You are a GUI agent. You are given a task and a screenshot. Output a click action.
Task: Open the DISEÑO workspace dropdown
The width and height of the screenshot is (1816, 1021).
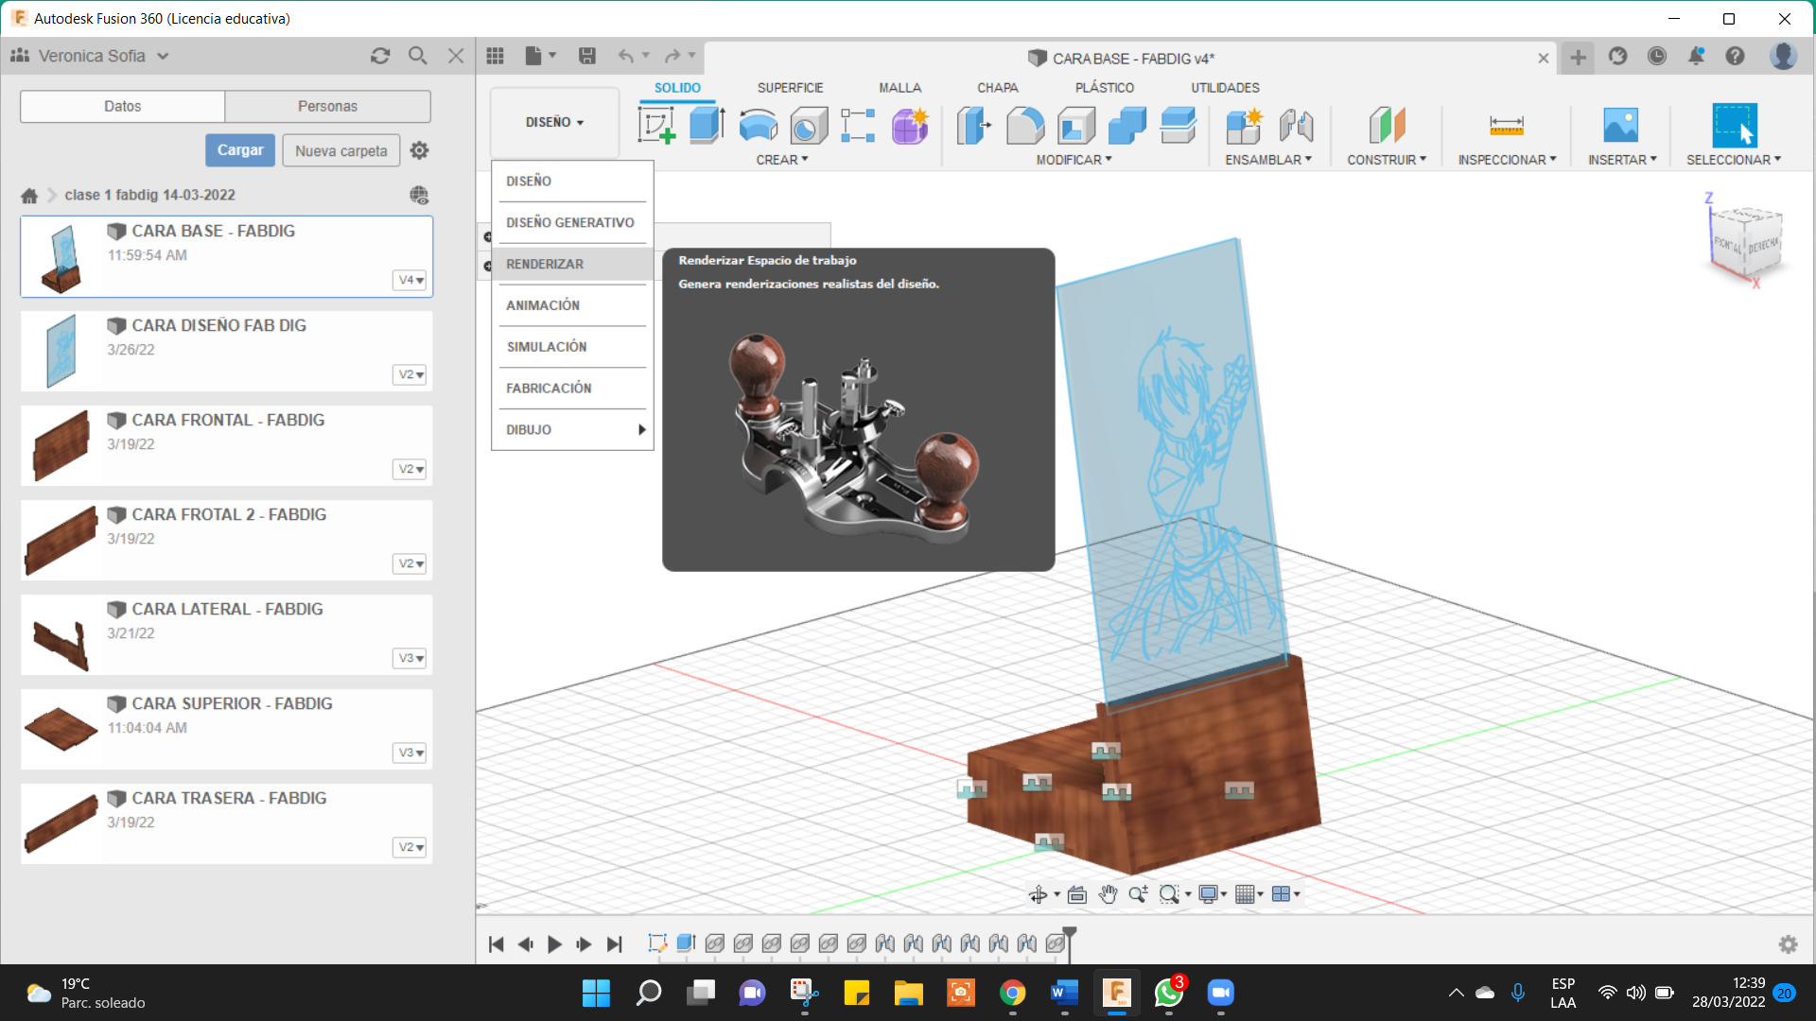click(x=554, y=122)
